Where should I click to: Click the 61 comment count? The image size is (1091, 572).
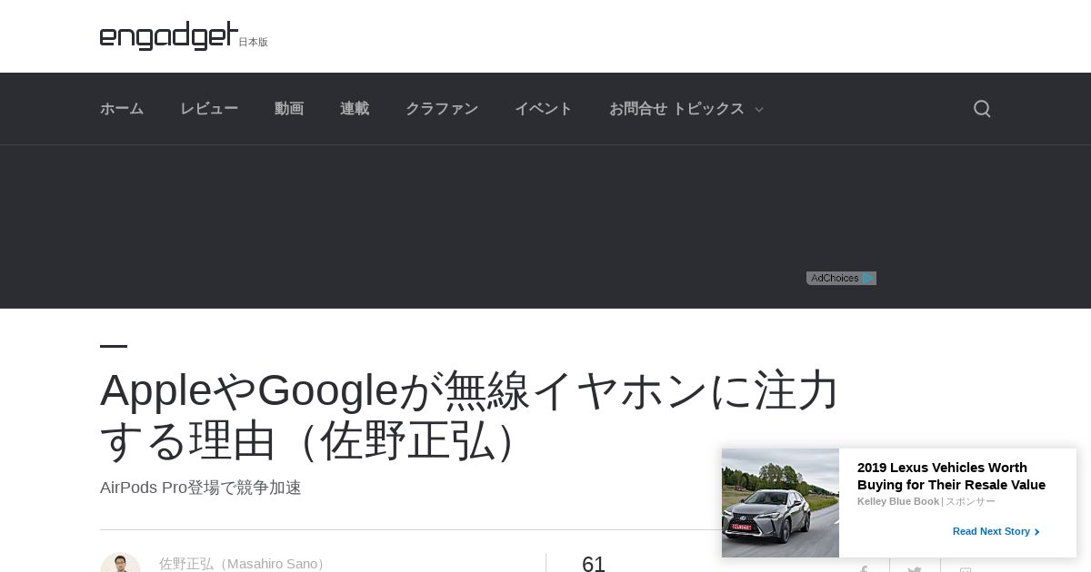pos(594,564)
